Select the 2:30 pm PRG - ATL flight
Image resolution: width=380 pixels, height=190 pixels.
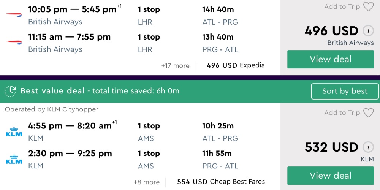coord(70,154)
